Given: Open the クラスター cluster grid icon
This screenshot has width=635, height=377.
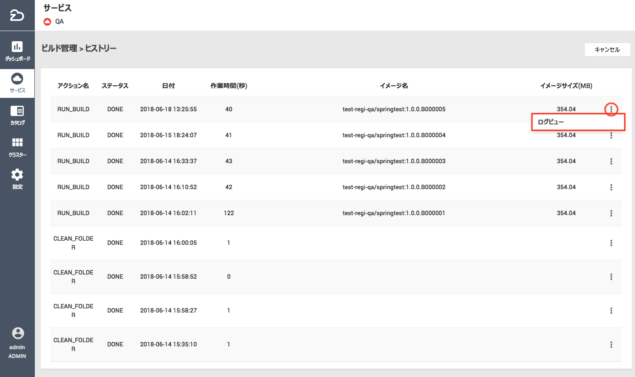Looking at the screenshot, I should tap(17, 142).
